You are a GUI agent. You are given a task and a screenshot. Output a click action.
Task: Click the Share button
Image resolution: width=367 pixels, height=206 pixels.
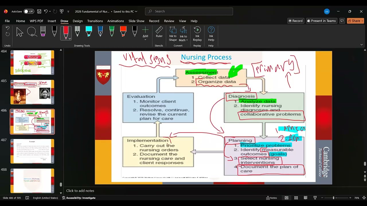[x=356, y=21]
